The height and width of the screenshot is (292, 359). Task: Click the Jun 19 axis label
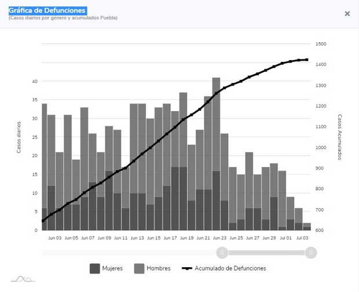(187, 238)
